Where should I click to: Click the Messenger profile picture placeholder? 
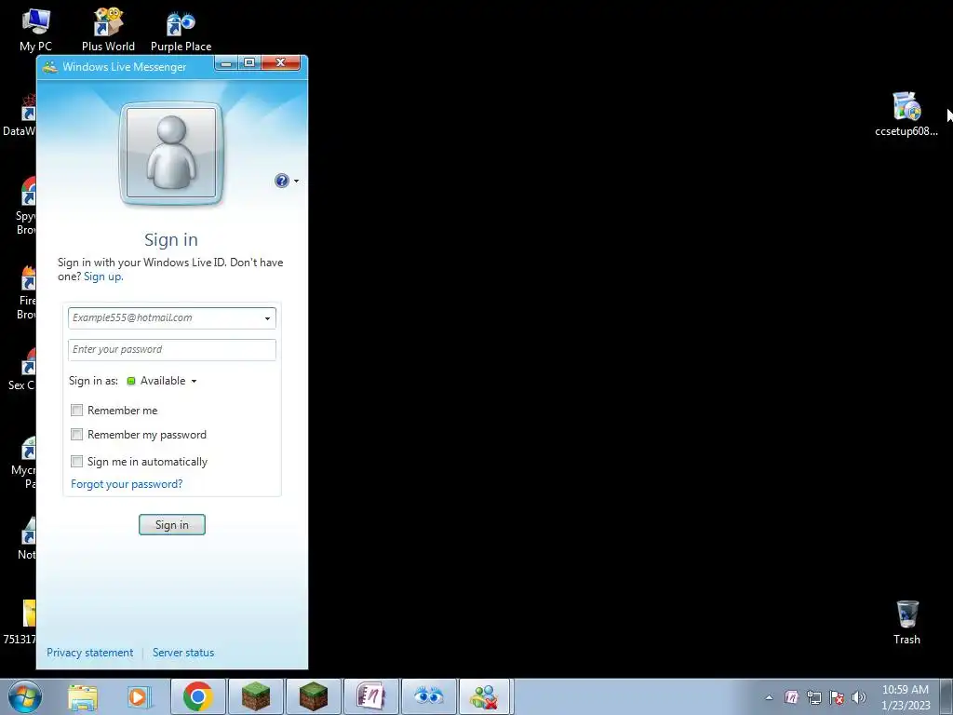[x=171, y=154]
